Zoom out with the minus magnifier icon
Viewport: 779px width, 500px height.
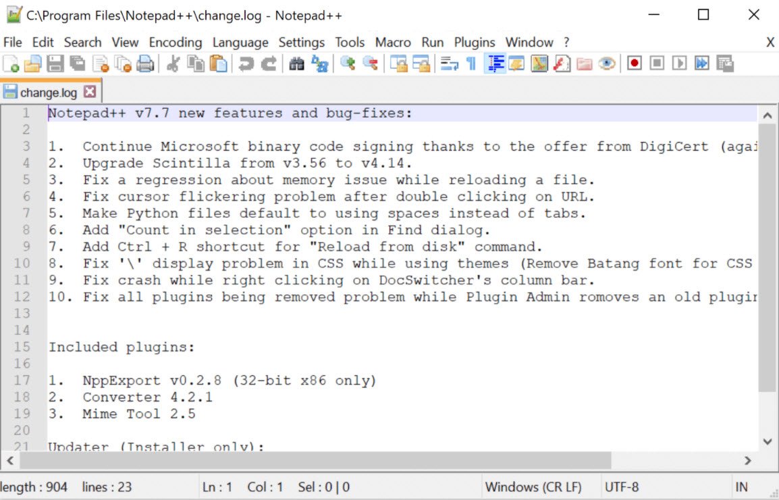(x=370, y=64)
